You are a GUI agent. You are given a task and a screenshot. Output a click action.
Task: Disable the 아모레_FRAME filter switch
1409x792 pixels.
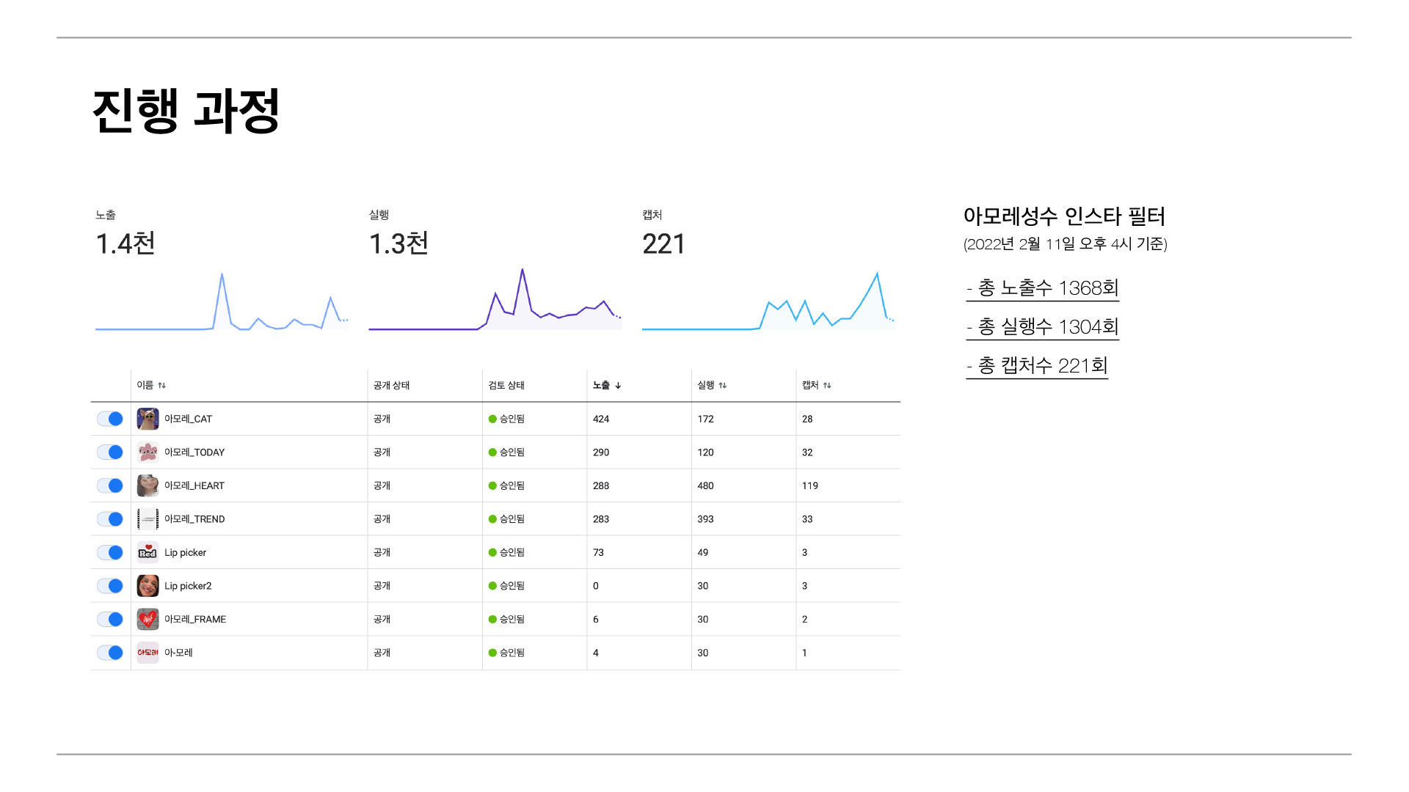point(110,619)
